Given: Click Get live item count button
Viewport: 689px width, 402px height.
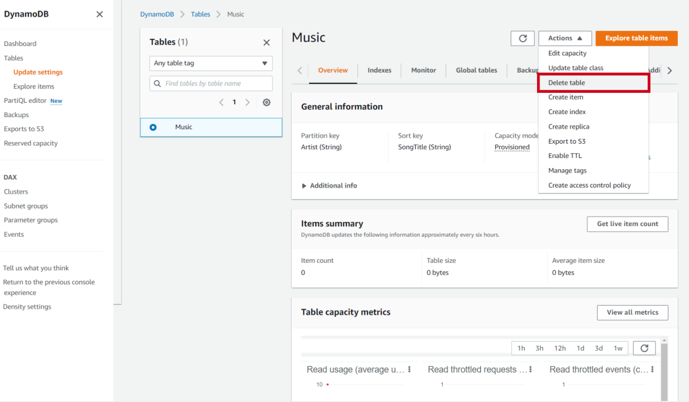Looking at the screenshot, I should click(627, 224).
